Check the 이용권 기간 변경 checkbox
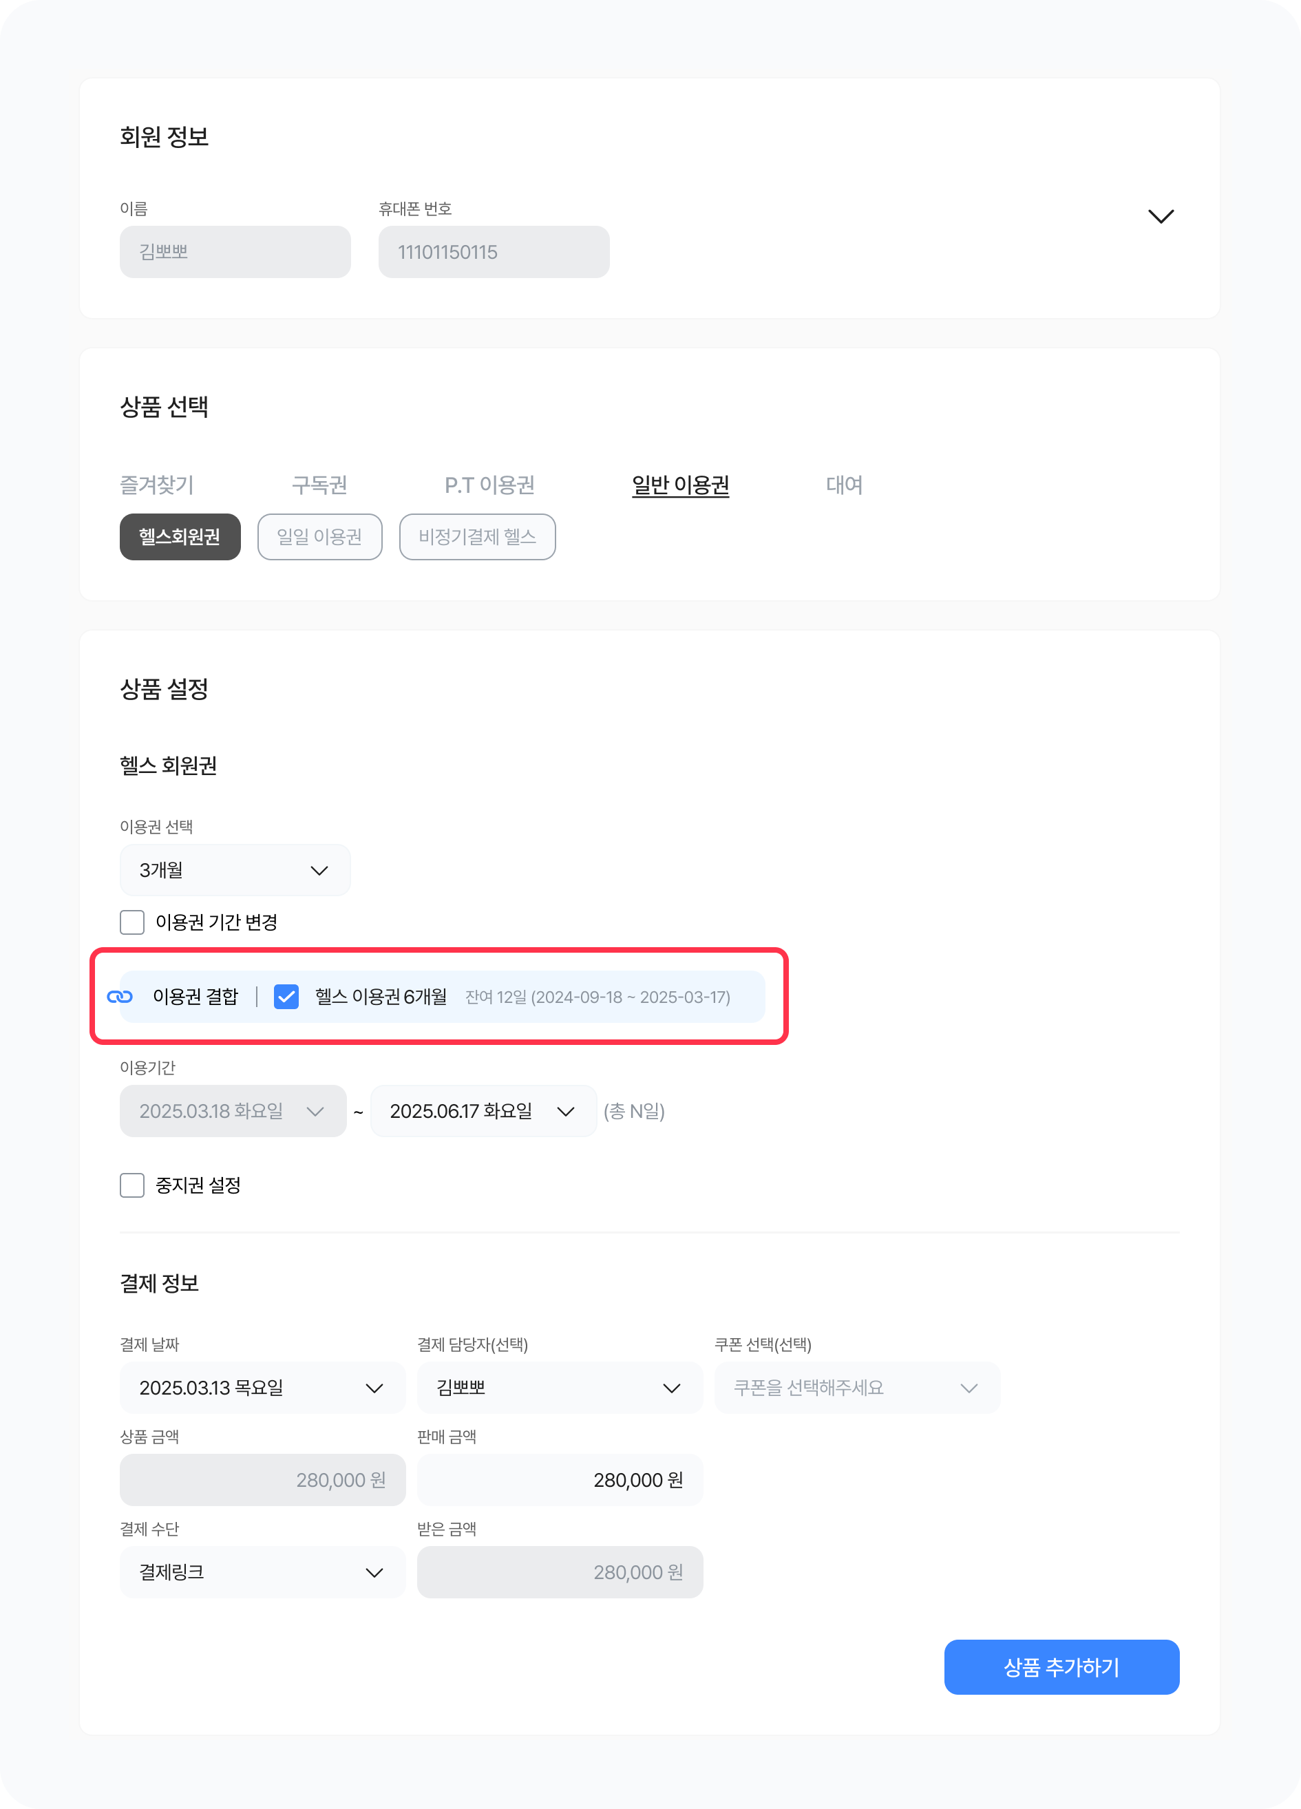 coord(132,922)
